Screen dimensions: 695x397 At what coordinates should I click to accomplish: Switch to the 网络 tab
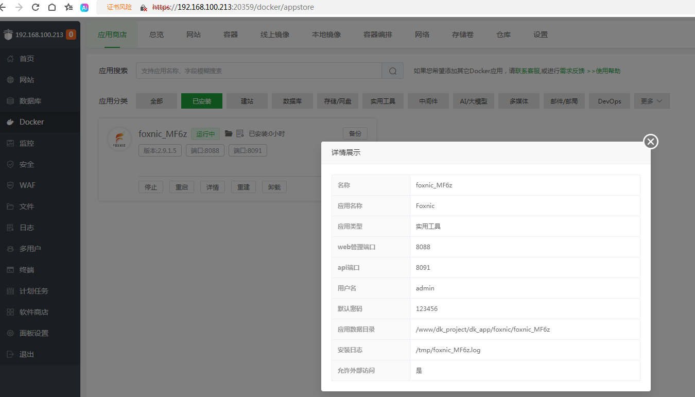point(422,34)
